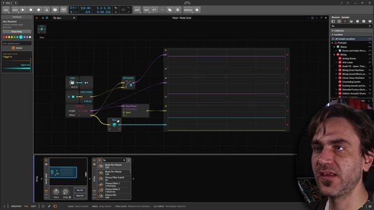This screenshot has height=210, width=374.
Task: Click the browser samples waveform icon
Action: (345, 22)
